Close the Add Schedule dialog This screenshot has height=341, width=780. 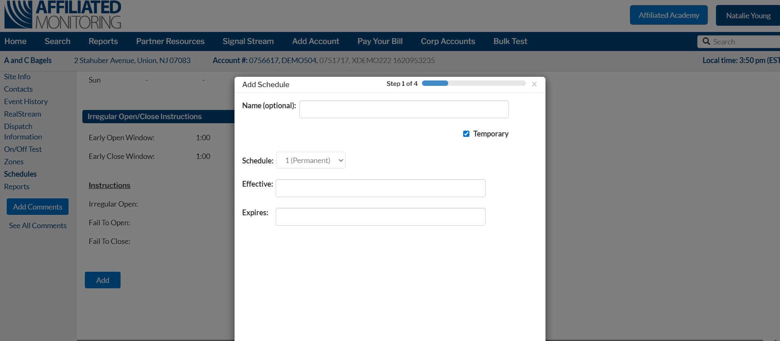pos(534,84)
